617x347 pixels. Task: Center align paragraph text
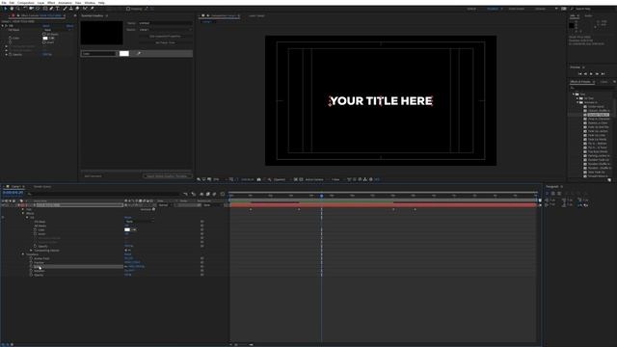tap(553, 193)
